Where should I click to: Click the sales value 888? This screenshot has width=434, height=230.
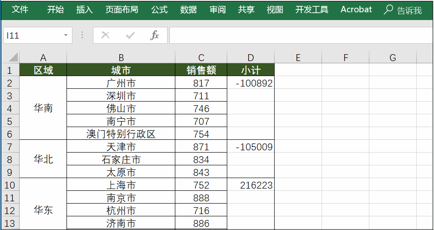pyautogui.click(x=201, y=198)
